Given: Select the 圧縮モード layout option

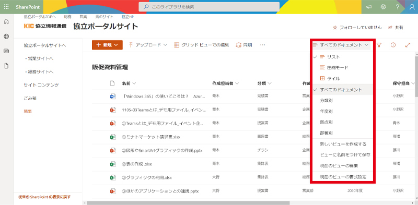Looking at the screenshot, I should pos(342,68).
